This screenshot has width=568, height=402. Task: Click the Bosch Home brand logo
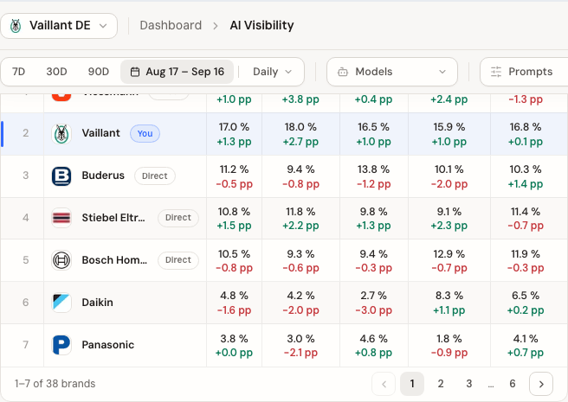tap(61, 260)
